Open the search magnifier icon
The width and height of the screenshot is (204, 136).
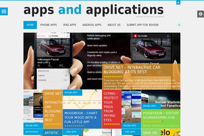(x=179, y=25)
